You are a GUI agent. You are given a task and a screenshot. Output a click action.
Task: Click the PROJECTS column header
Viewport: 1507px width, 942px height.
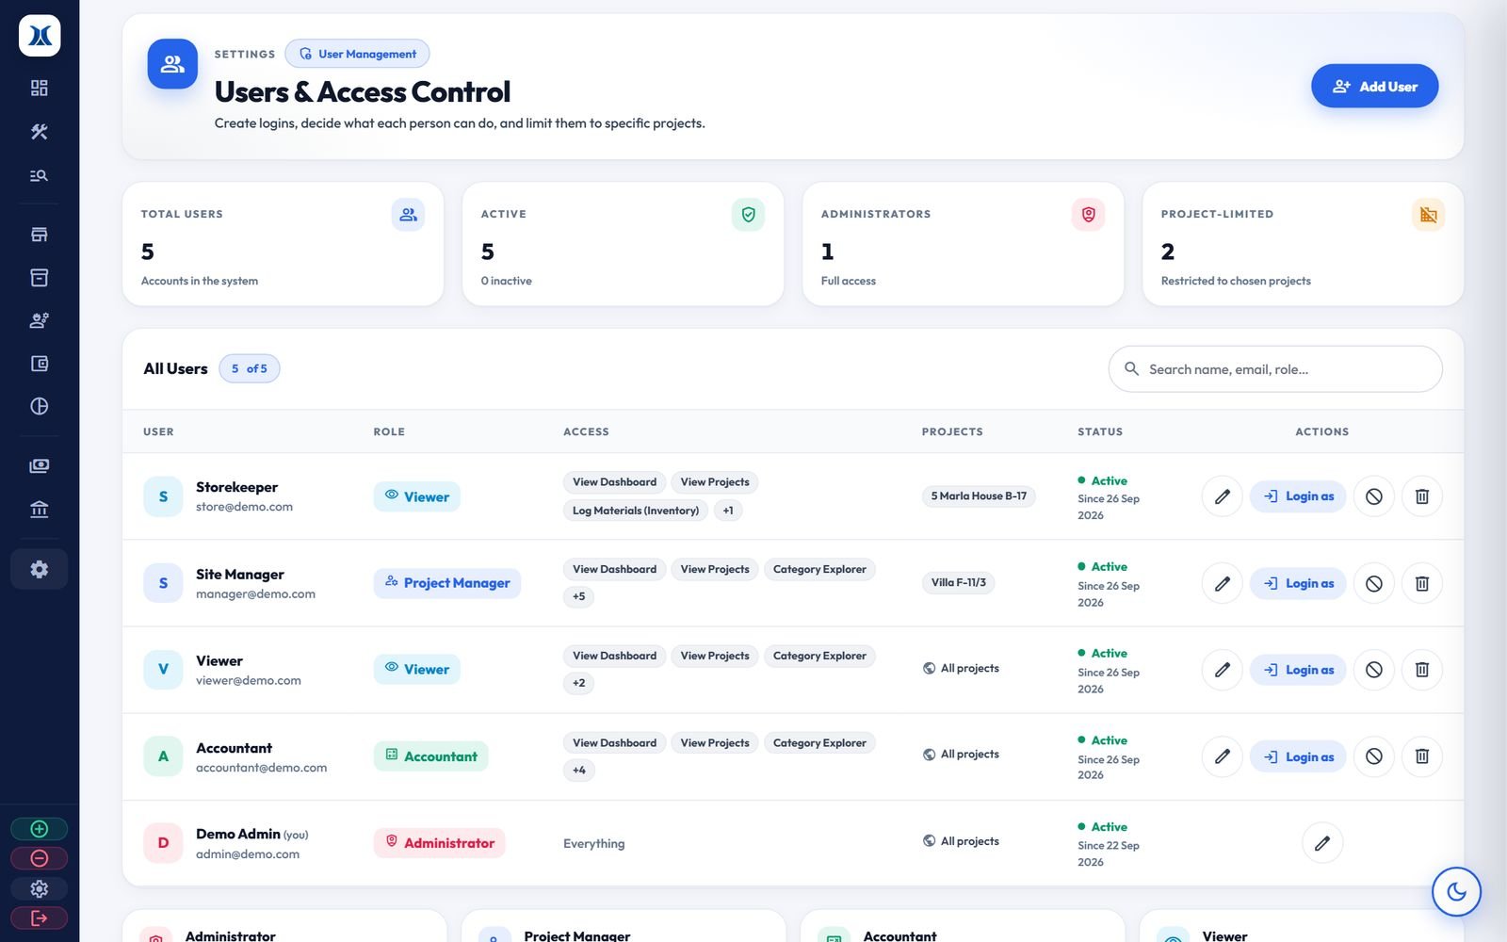tap(952, 431)
